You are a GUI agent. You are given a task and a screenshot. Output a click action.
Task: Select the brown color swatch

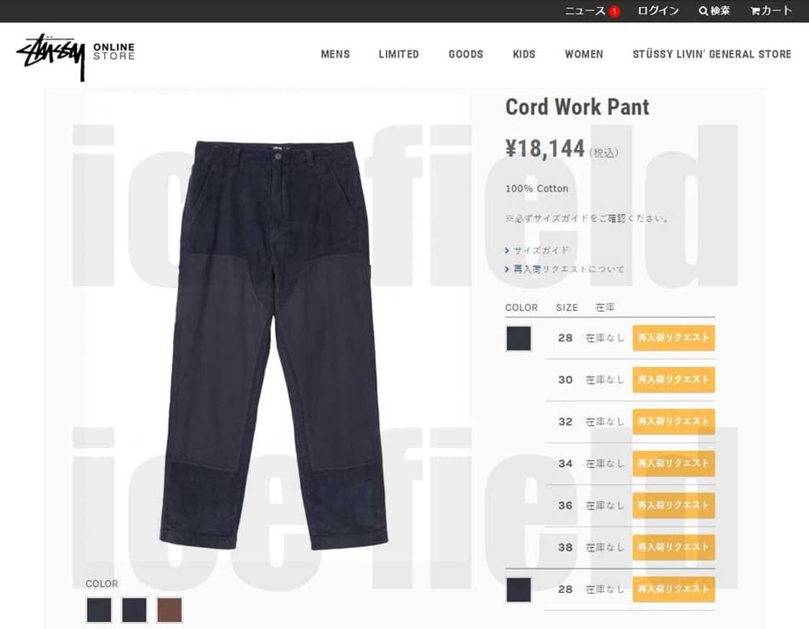[x=169, y=610]
